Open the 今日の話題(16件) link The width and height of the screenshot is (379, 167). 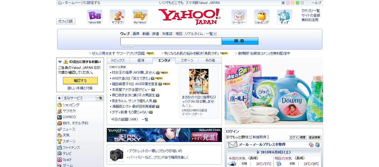124,119
